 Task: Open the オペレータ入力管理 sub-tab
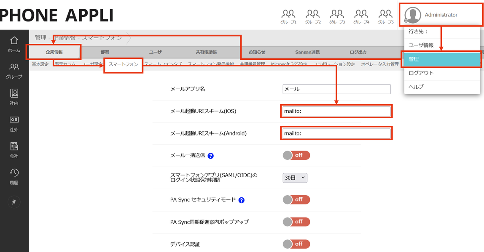click(380, 64)
